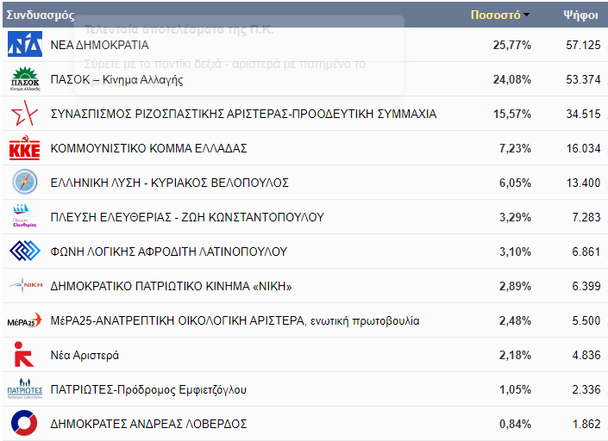
Task: Open the Ποσοστό sort arrow dropdown
Action: (526, 16)
